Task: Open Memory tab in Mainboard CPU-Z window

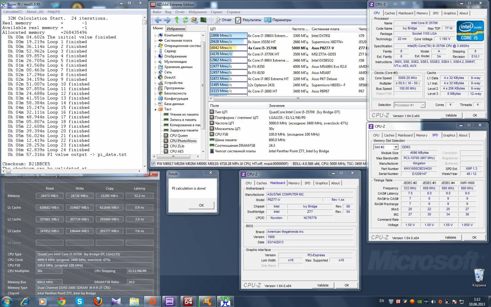Action: pyautogui.click(x=294, y=183)
